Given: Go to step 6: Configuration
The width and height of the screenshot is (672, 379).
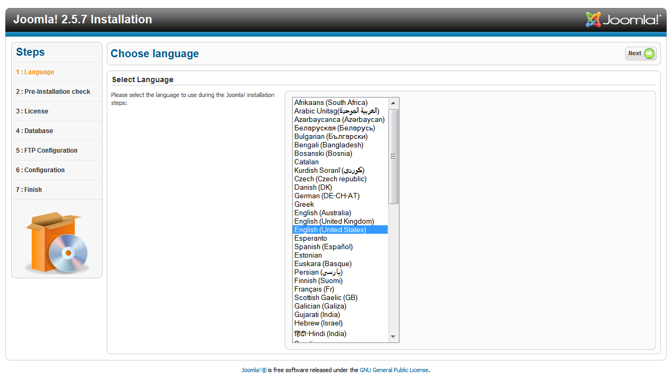Looking at the screenshot, I should click(40, 170).
